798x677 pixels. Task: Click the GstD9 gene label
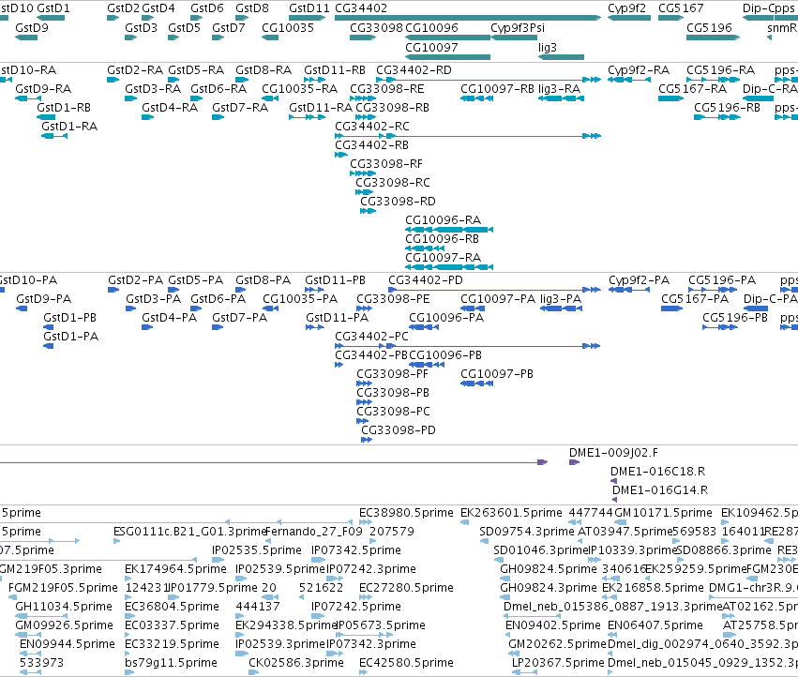tap(32, 28)
